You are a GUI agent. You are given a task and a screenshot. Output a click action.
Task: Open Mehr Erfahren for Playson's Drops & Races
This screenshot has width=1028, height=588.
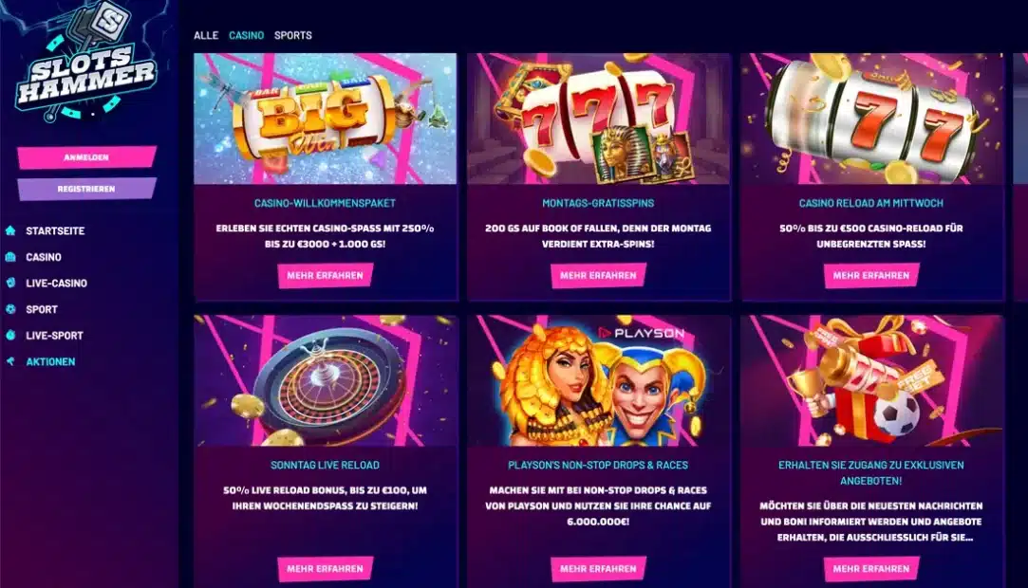click(598, 569)
